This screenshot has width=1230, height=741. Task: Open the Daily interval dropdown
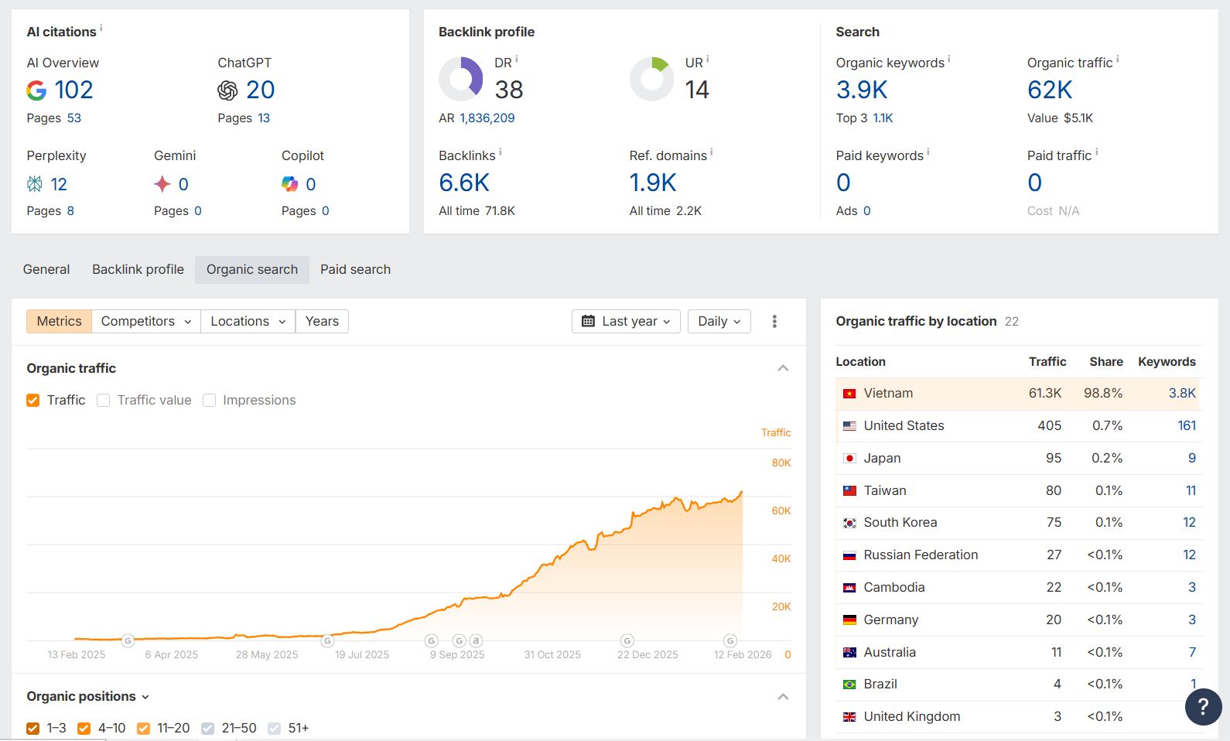point(719,321)
